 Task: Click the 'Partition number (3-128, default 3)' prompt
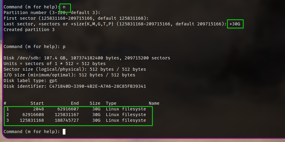[x=52, y=13]
